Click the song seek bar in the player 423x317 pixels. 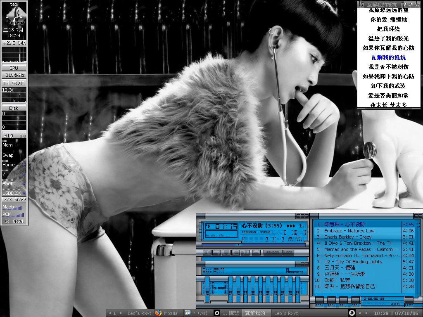click(254, 245)
